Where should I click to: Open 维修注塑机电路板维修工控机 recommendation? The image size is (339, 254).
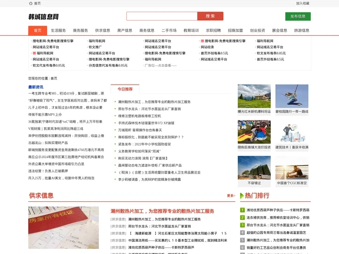(x=139, y=116)
